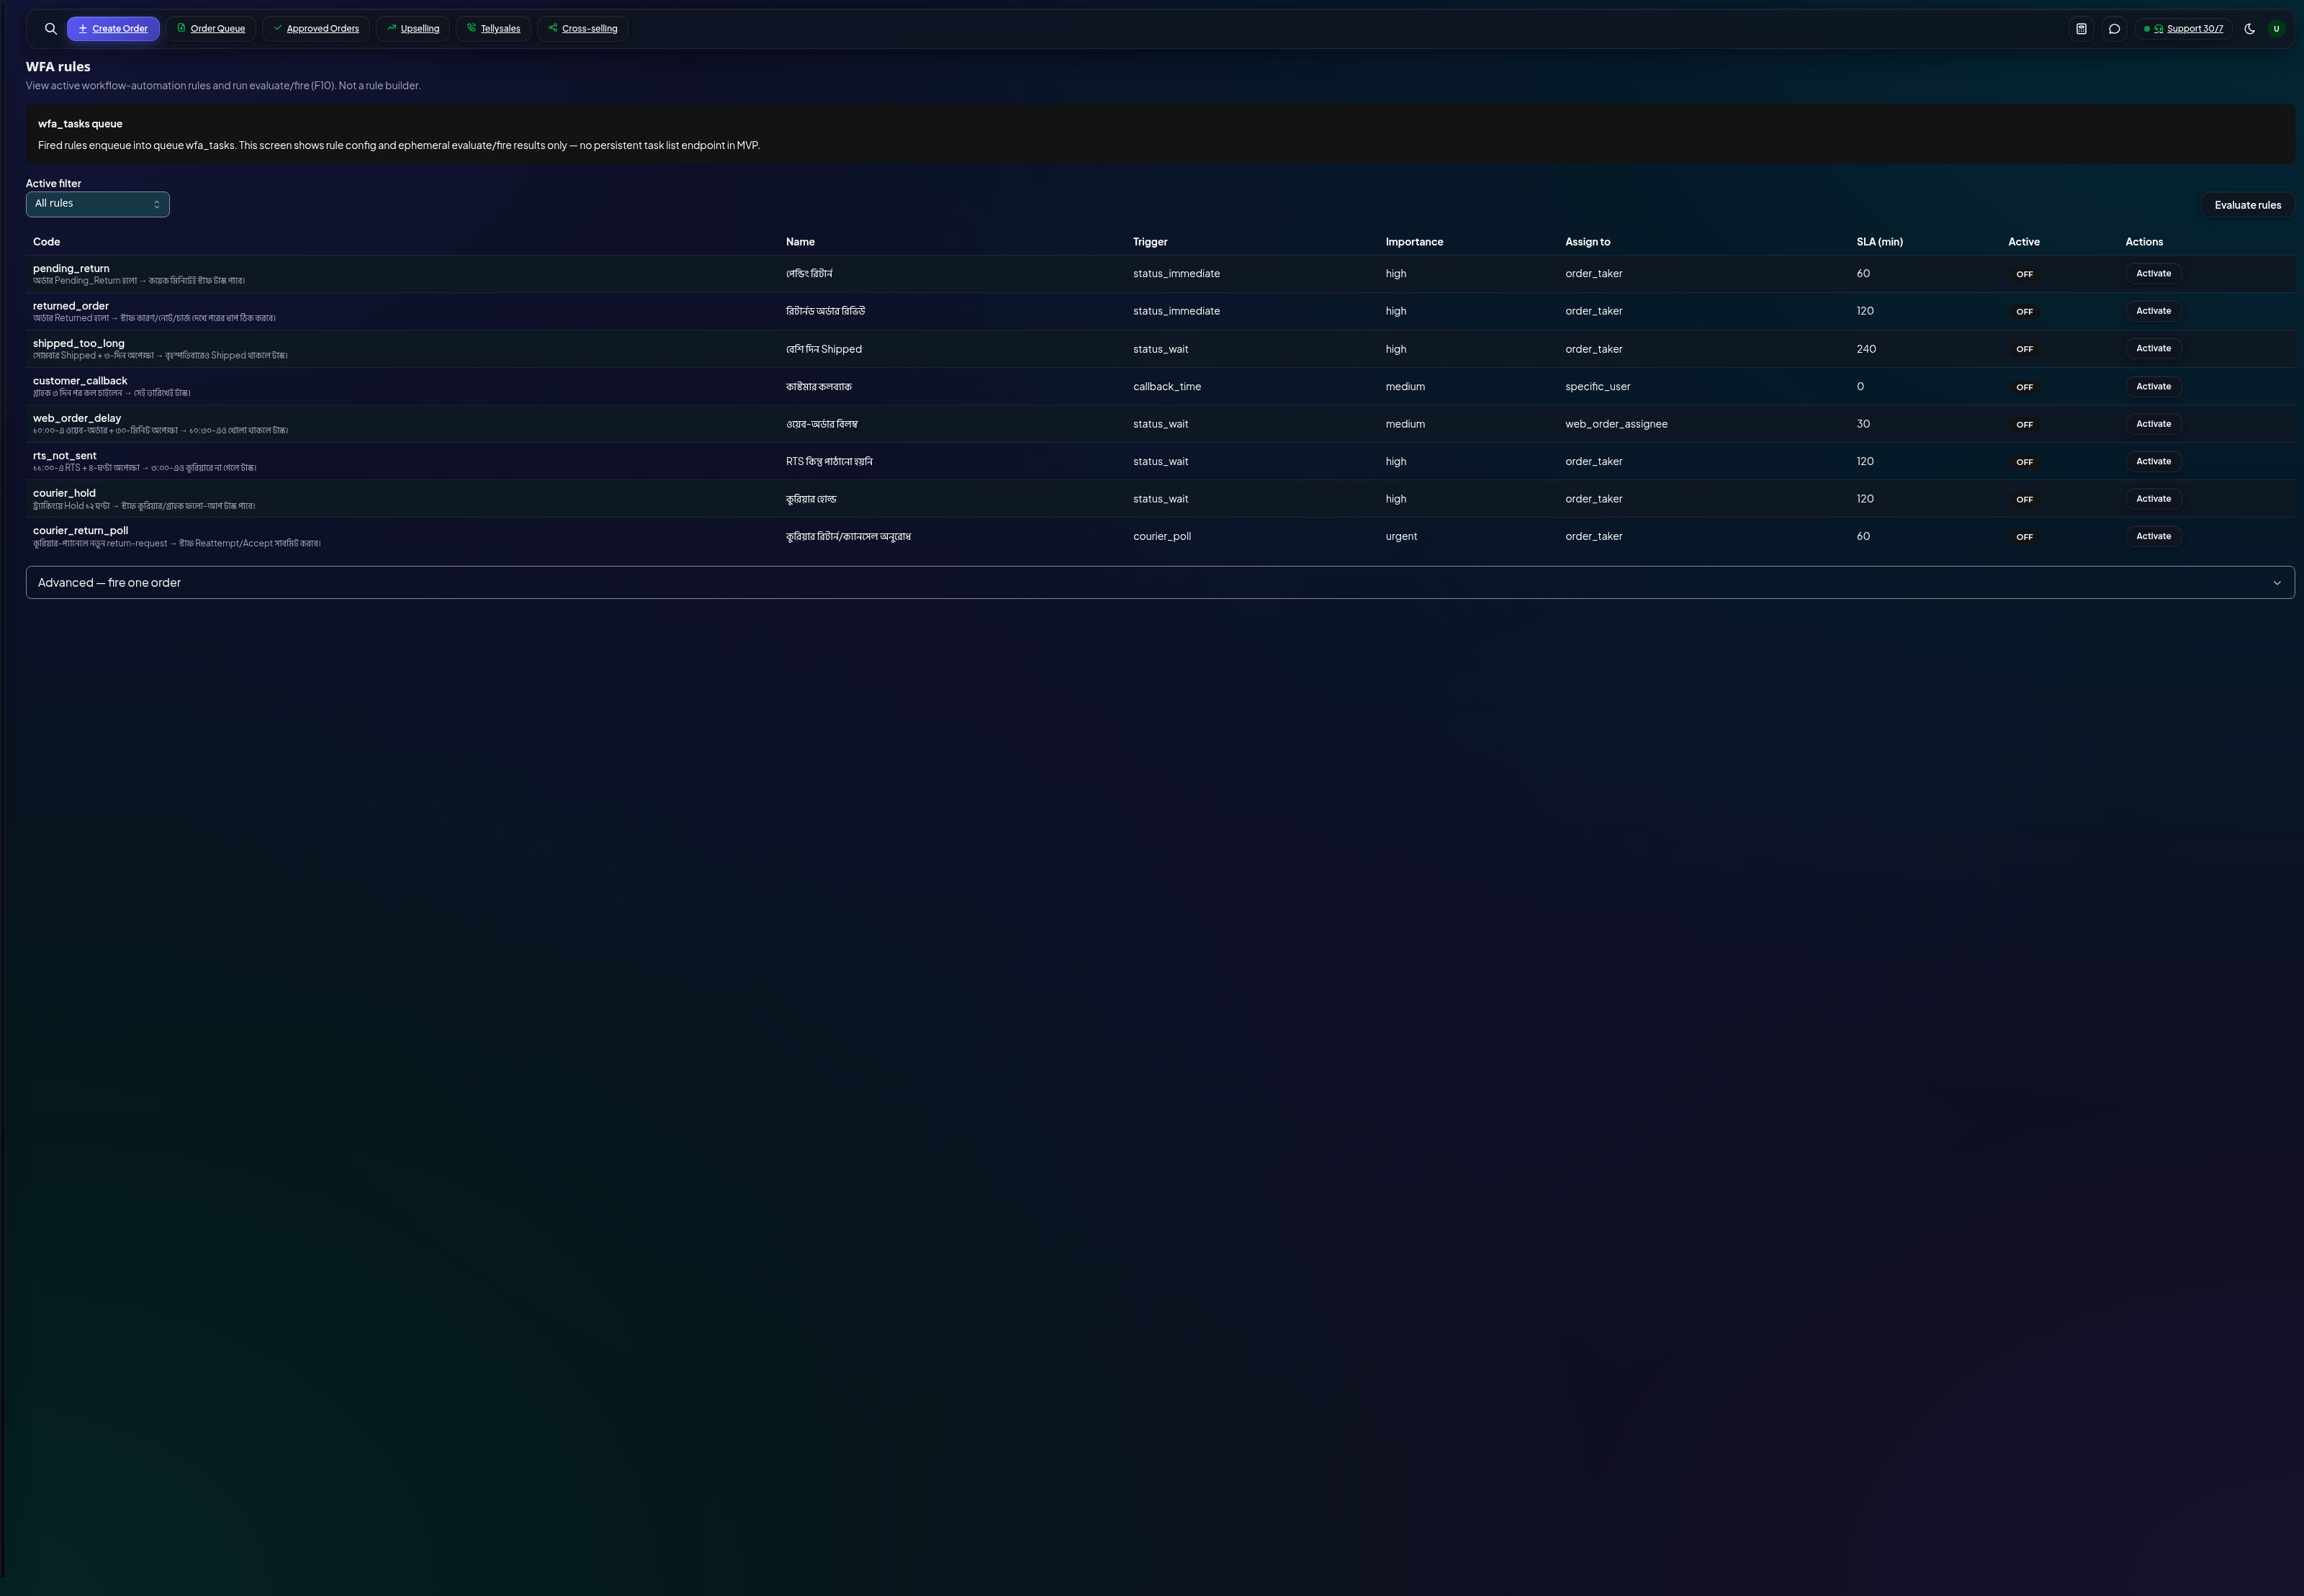2304x1596 pixels.
Task: Click the Code column header
Action: point(46,242)
